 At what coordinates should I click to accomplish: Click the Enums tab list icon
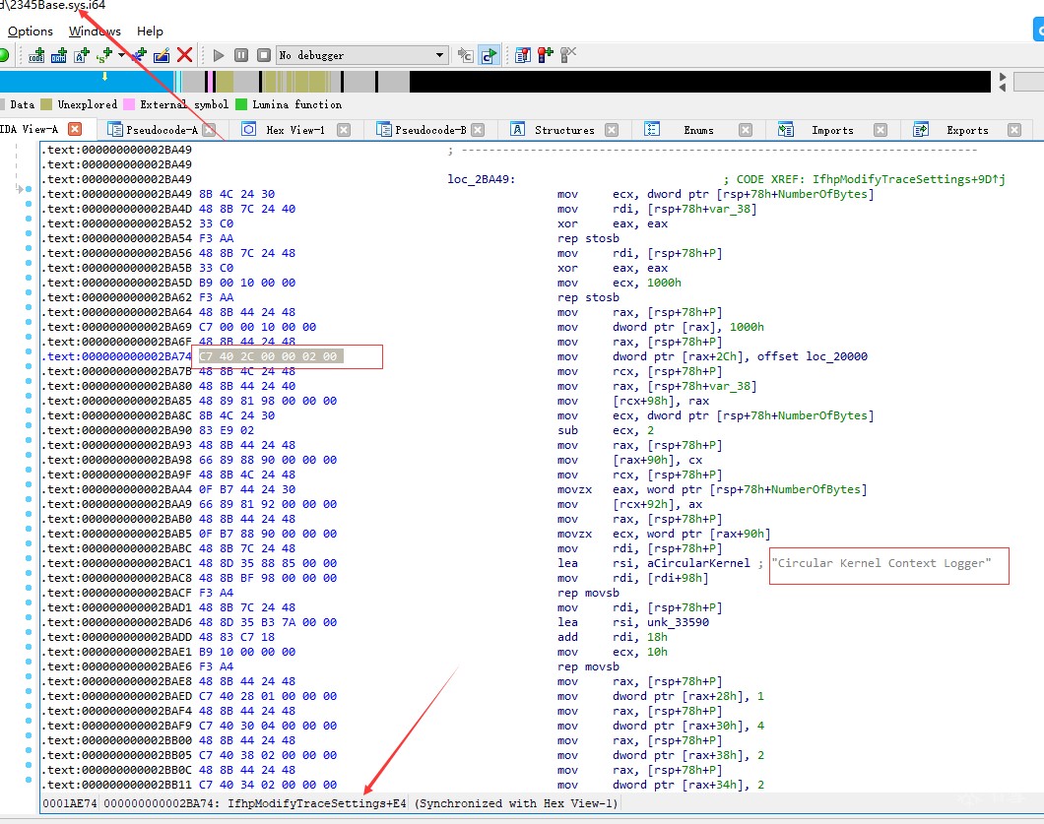pyautogui.click(x=652, y=129)
